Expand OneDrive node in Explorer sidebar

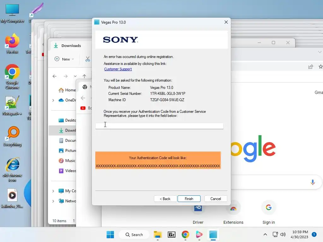pos(53,100)
